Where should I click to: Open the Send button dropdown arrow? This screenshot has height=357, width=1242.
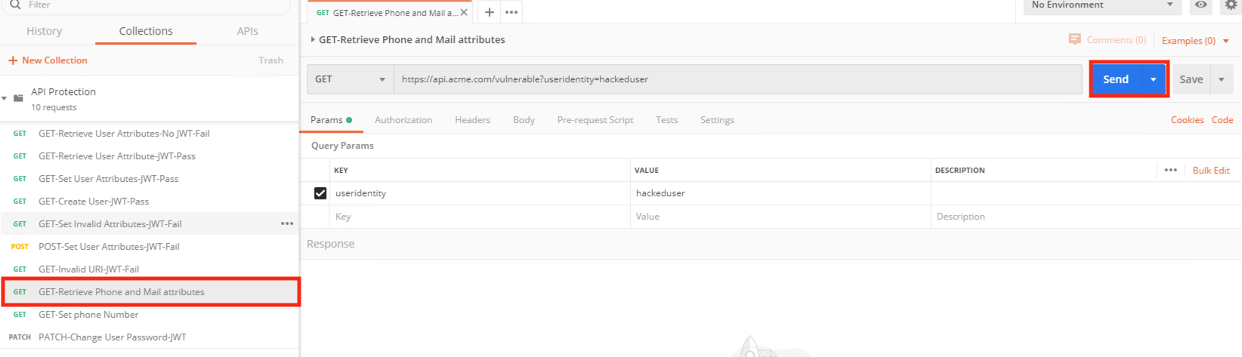point(1154,79)
